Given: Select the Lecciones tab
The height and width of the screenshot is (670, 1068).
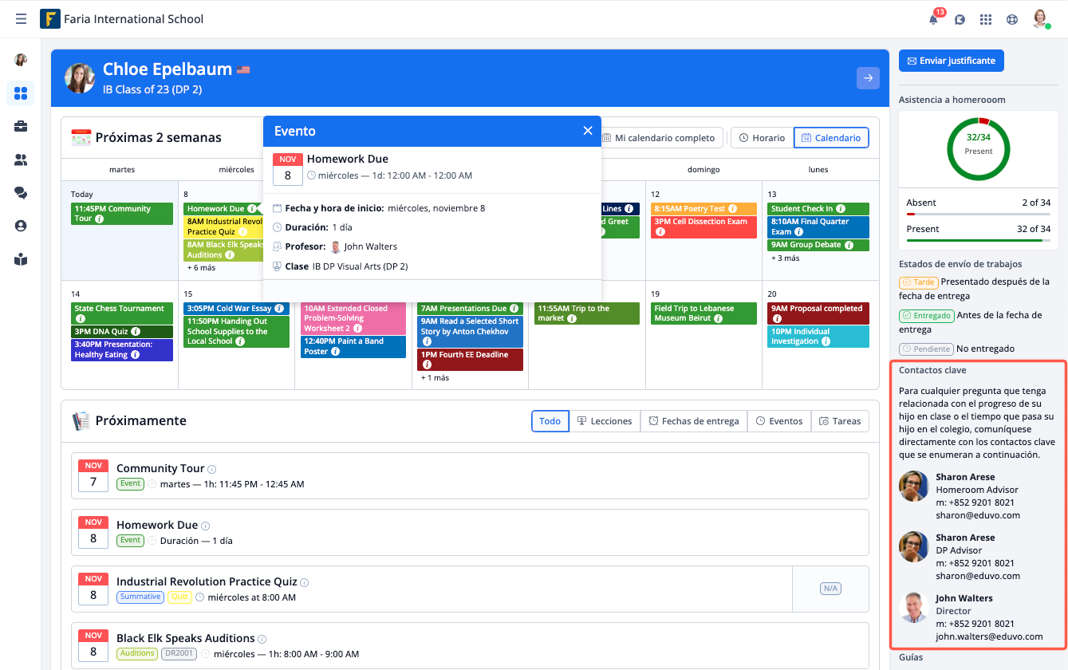Looking at the screenshot, I should coord(605,421).
